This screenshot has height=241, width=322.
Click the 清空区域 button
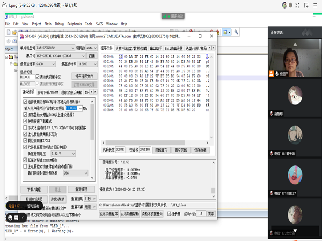[181, 150]
